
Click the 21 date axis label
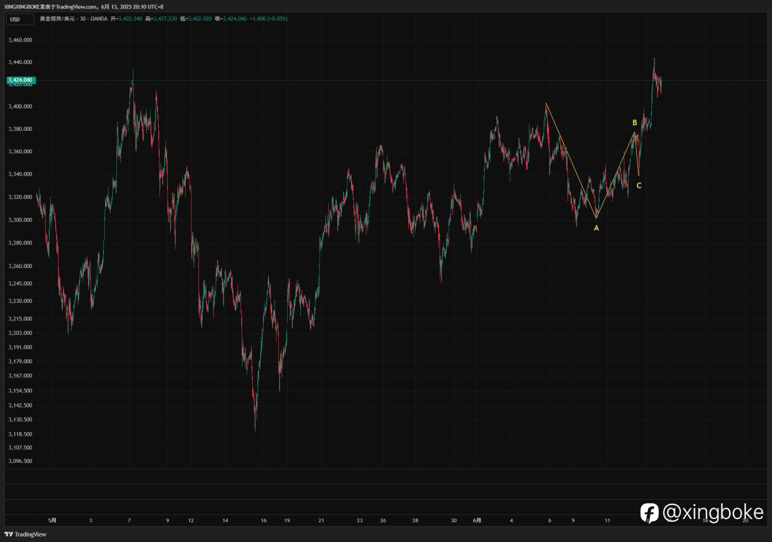321,520
